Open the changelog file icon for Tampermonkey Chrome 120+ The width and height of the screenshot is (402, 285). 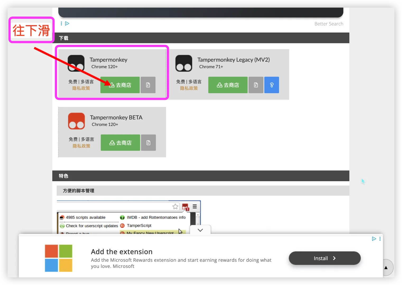pos(148,85)
